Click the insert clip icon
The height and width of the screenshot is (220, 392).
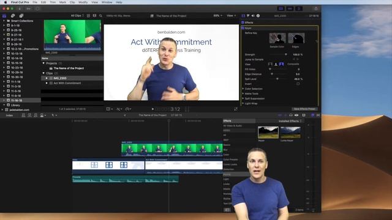coord(29,116)
